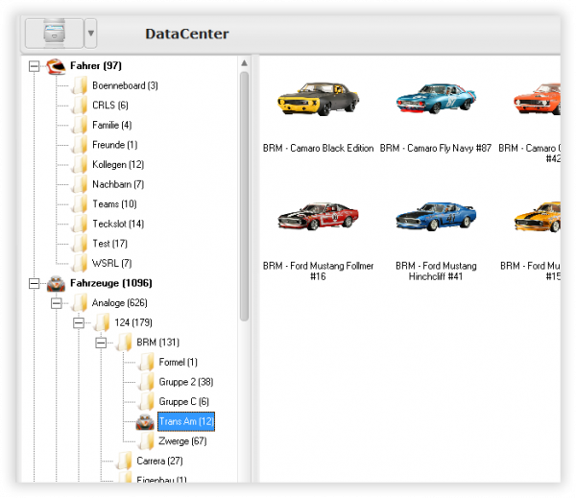Click the Trans Am car icon

(145, 422)
